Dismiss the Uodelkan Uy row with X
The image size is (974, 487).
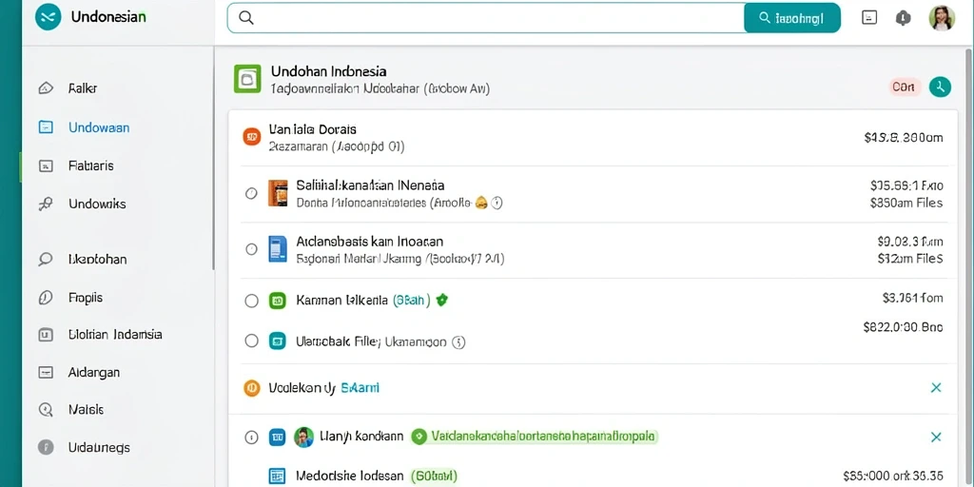(x=936, y=388)
